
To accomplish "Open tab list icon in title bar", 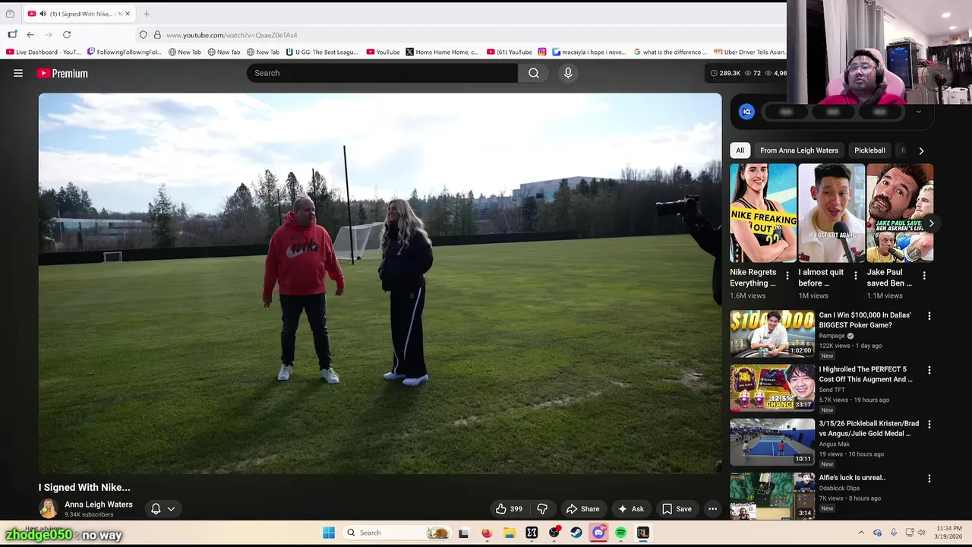I will pos(10,14).
